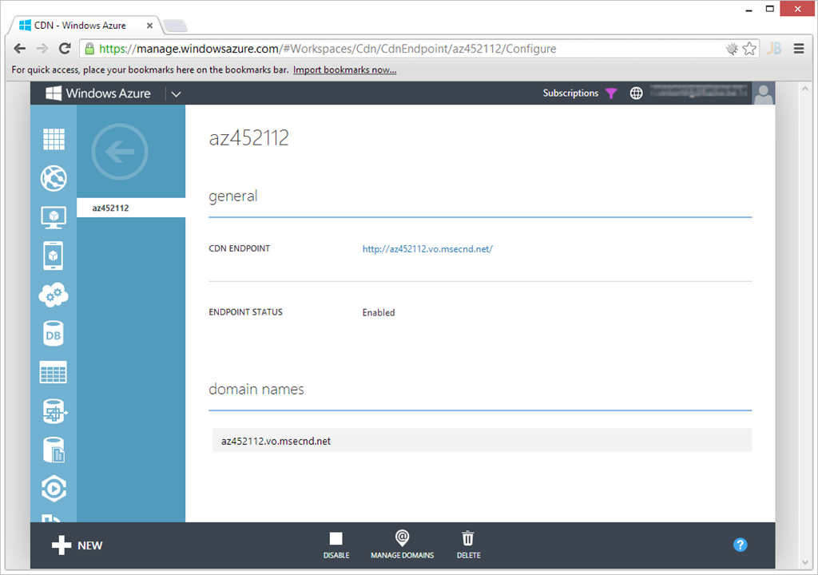Open Web Sites globe icon in sidebar
This screenshot has height=575, width=818.
pyautogui.click(x=54, y=178)
